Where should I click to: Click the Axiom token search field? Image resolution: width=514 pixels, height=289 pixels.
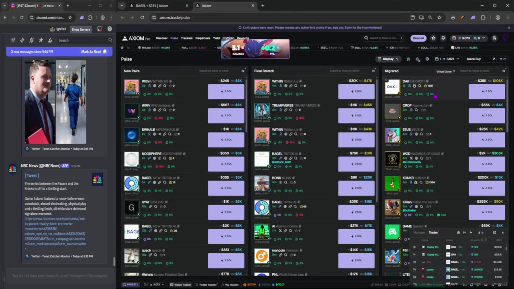pos(383,38)
